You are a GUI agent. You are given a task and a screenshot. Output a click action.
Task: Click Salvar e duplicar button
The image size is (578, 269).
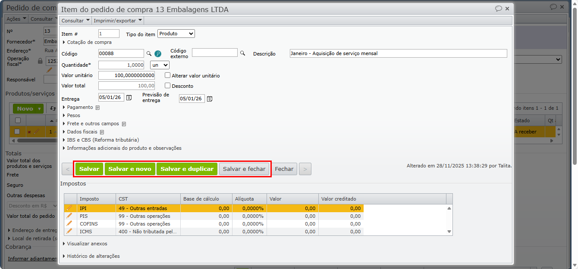[x=187, y=169]
